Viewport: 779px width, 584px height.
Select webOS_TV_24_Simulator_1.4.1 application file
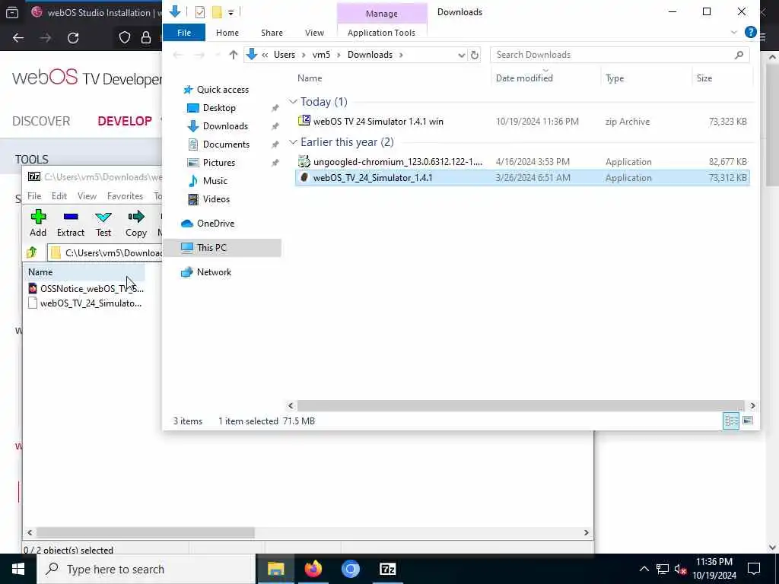coord(523,178)
